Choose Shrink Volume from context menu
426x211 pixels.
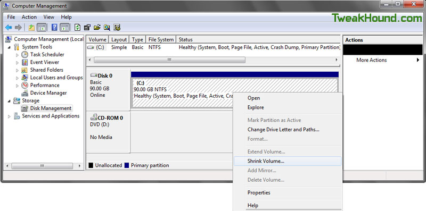[x=288, y=161]
